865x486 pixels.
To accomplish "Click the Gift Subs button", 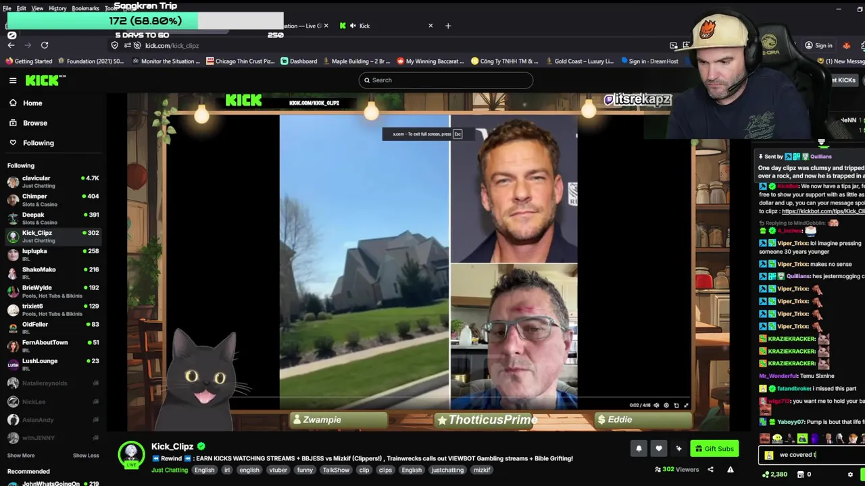I will tap(714, 449).
